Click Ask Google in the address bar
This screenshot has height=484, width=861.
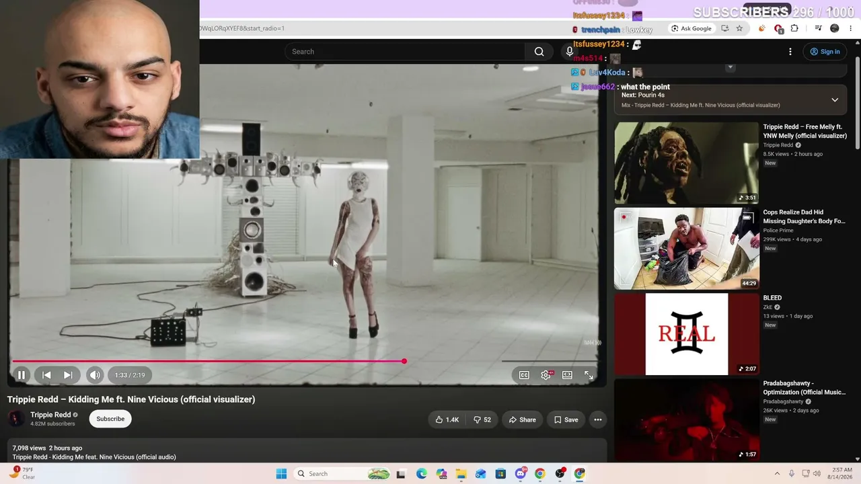[691, 28]
